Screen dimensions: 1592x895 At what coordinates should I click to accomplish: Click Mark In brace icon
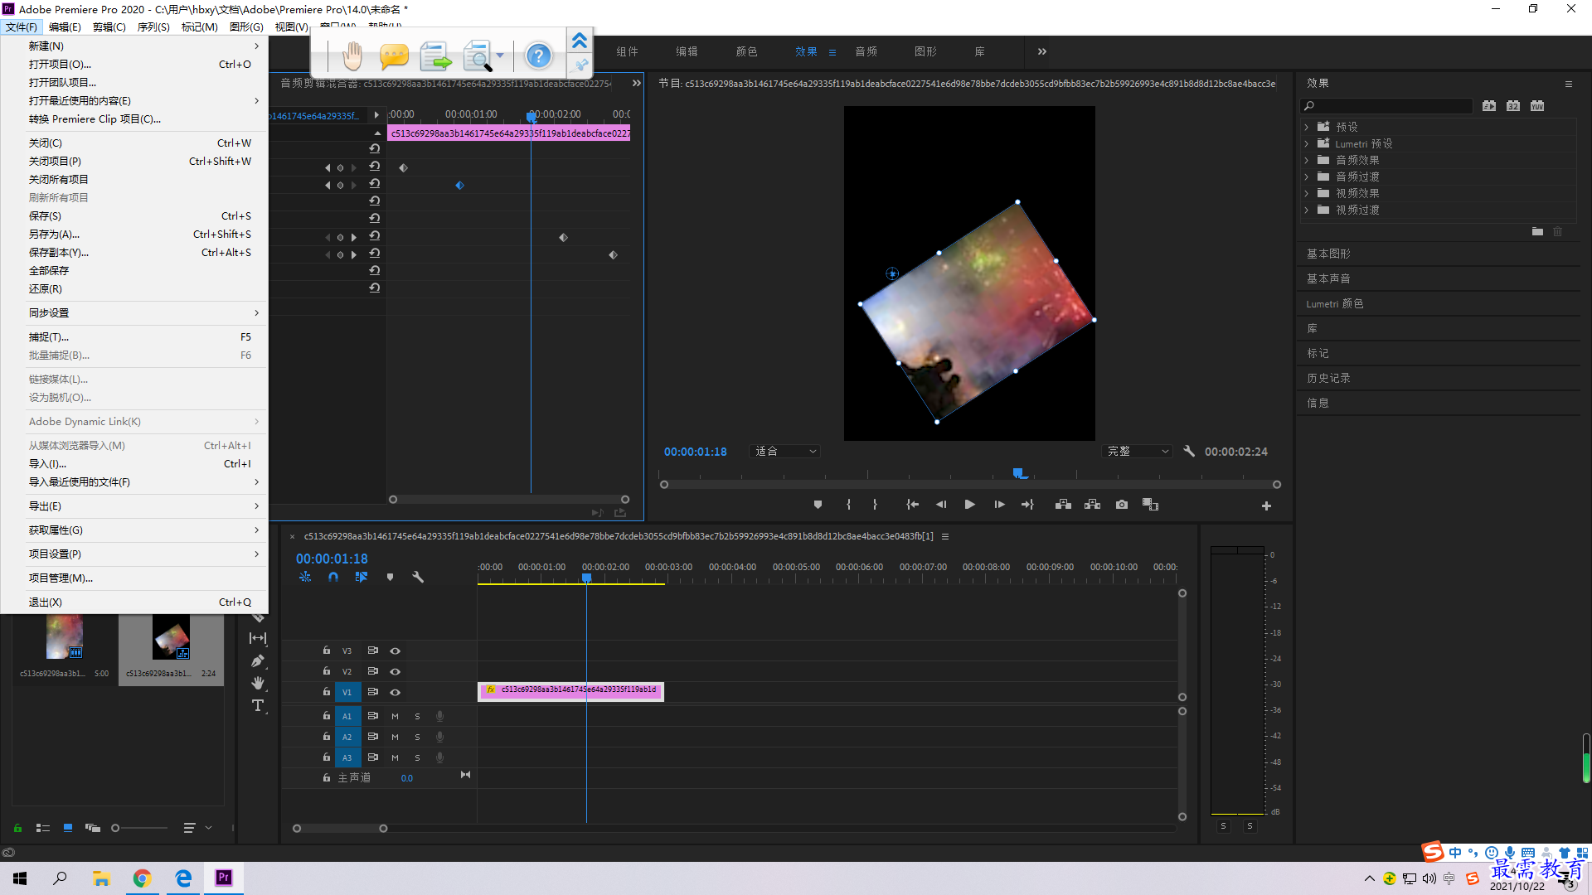(x=848, y=505)
